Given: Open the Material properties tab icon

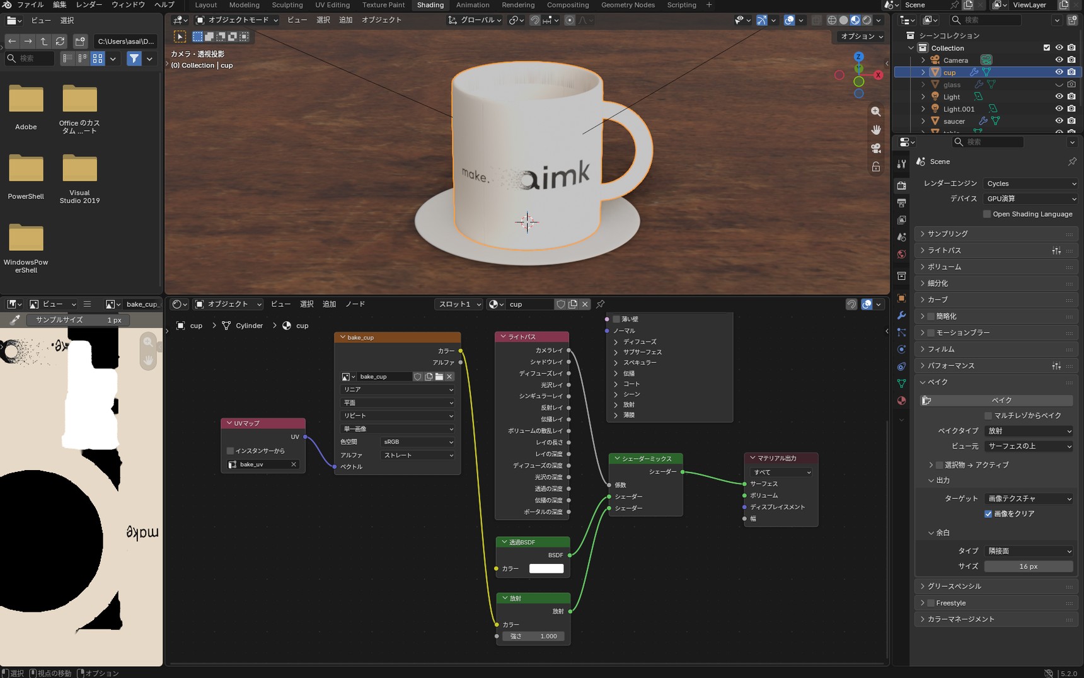Looking at the screenshot, I should [x=901, y=400].
